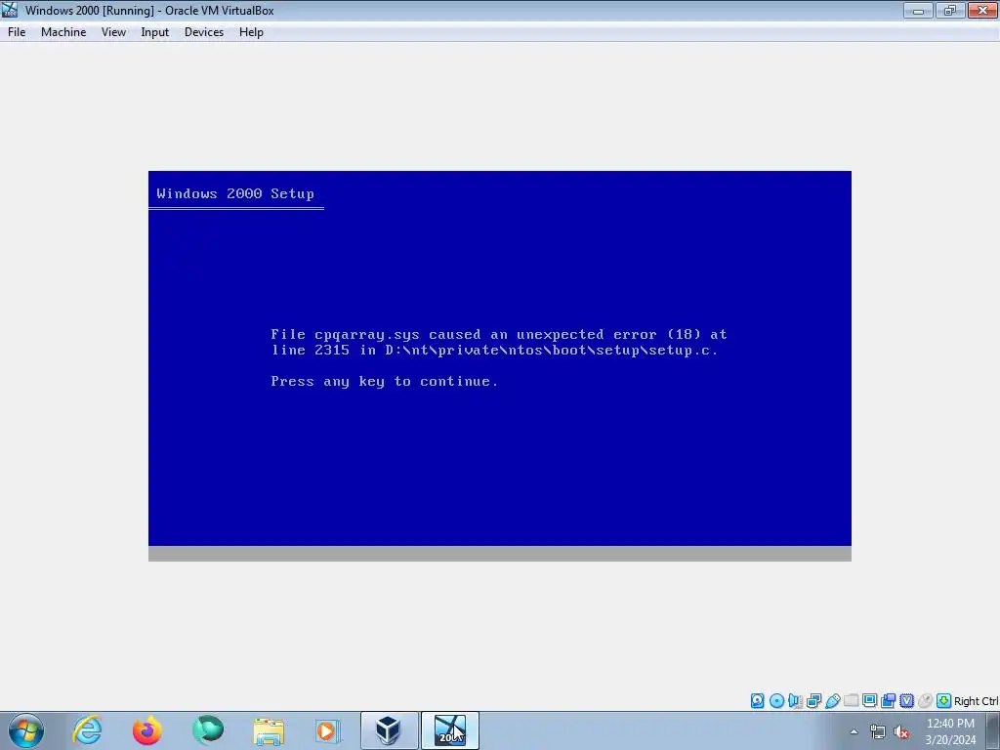
Task: Launch Internet Explorer from the taskbar
Action: [87, 730]
